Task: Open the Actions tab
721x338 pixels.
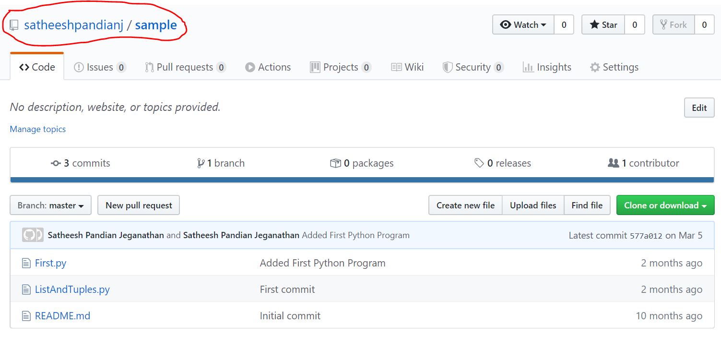Action: click(268, 67)
